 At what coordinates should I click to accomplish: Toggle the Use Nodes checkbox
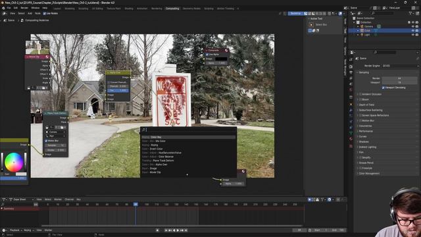(45, 13)
